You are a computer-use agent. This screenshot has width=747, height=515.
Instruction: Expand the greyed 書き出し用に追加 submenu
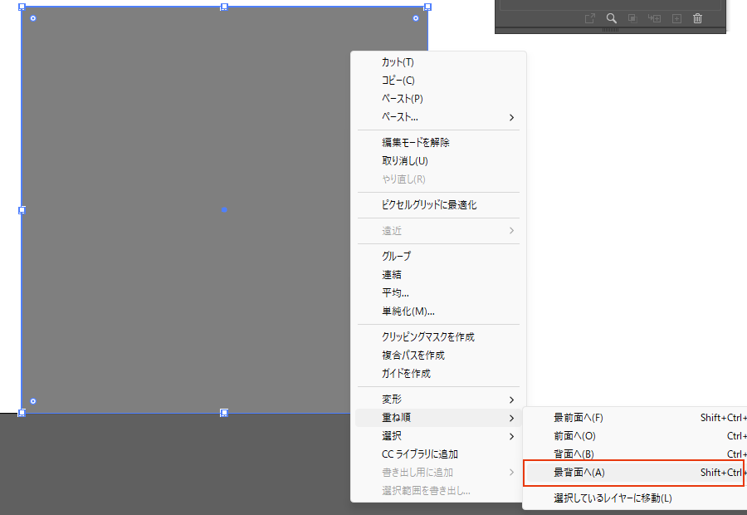[438, 472]
